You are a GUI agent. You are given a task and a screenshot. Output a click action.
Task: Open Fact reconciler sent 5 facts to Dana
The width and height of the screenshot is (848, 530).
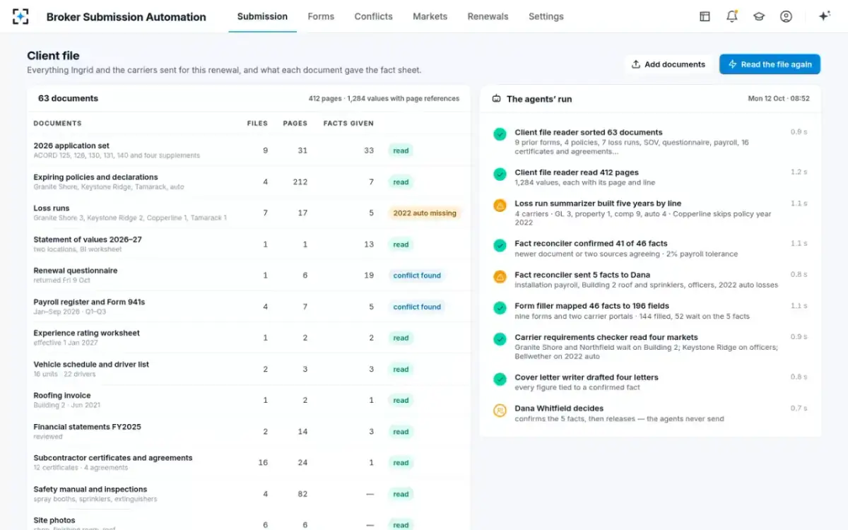click(x=650, y=280)
